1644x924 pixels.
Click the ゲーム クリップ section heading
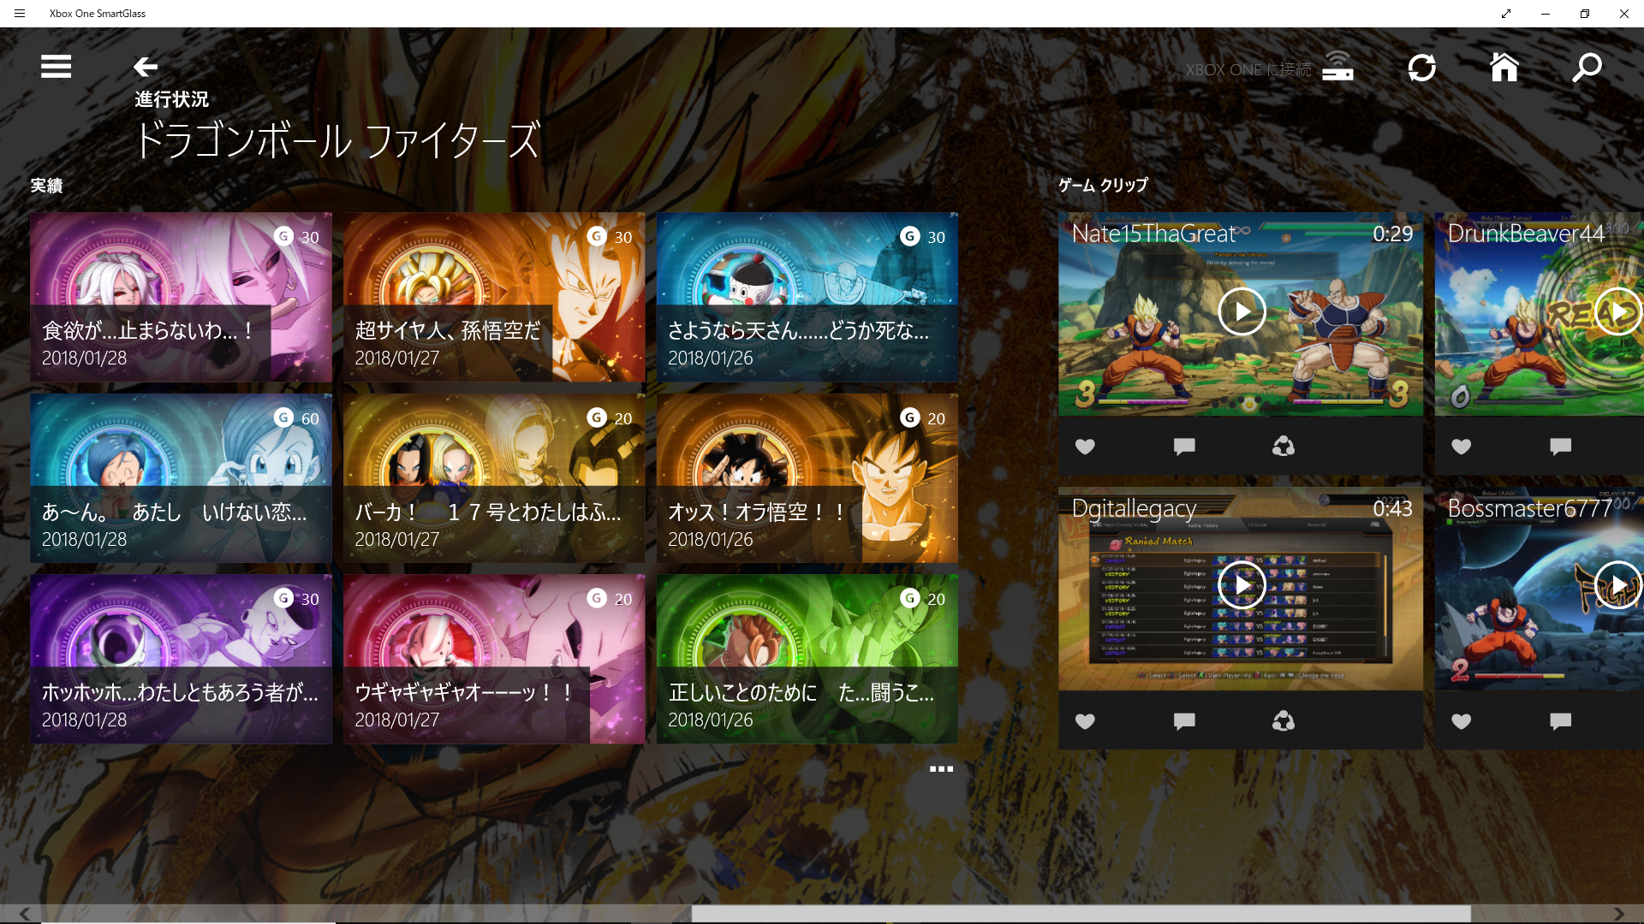1103,185
